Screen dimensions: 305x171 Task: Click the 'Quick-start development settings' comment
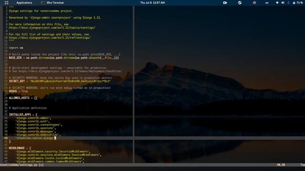pos(58,68)
